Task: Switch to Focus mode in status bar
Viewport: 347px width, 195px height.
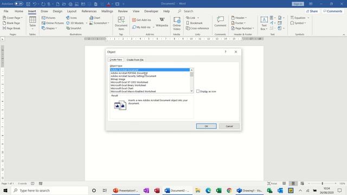Action: coord(272,184)
